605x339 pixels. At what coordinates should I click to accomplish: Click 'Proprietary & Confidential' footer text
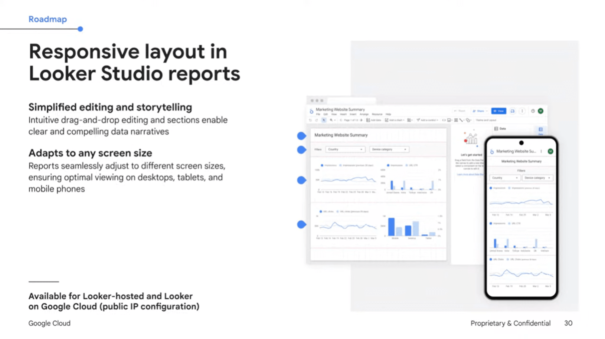point(510,323)
